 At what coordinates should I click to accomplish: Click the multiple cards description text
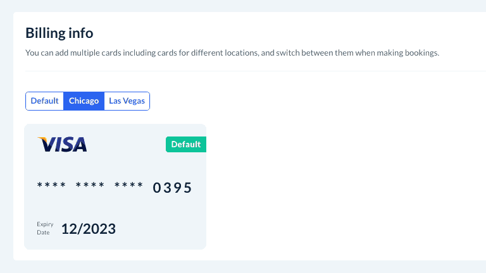[x=232, y=53]
